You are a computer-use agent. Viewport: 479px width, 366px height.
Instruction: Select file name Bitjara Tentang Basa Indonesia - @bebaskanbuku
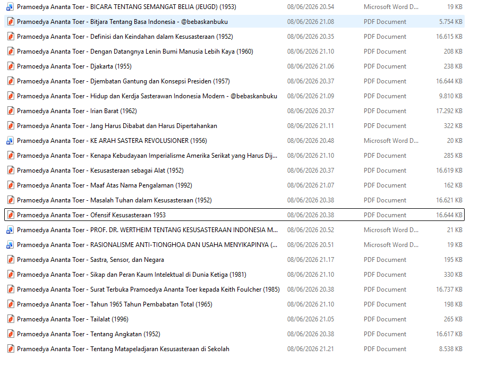click(x=122, y=22)
